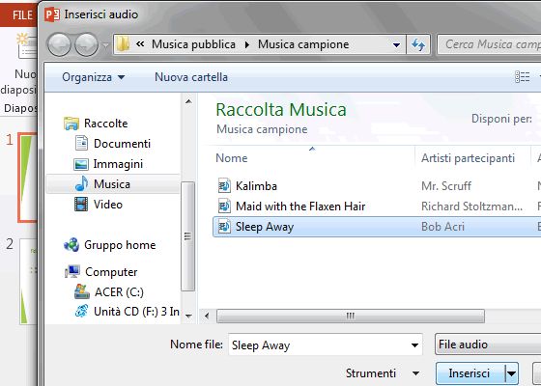Open the FILE tab in PowerPoint

pyautogui.click(x=22, y=15)
